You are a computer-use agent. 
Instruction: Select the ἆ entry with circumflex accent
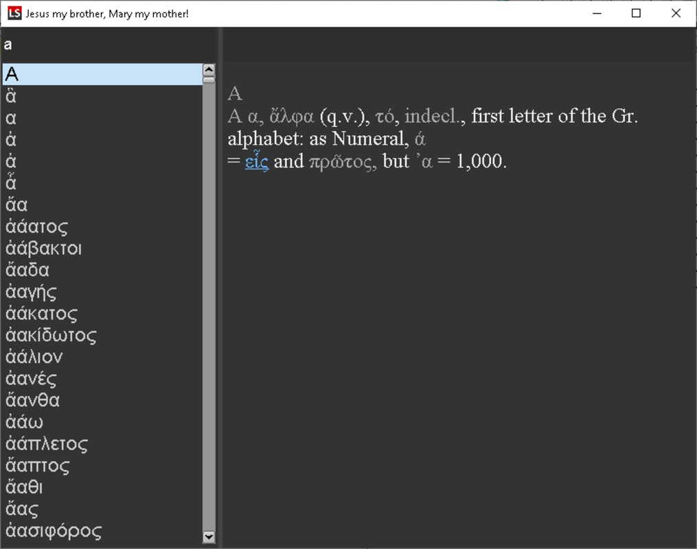tap(102, 183)
